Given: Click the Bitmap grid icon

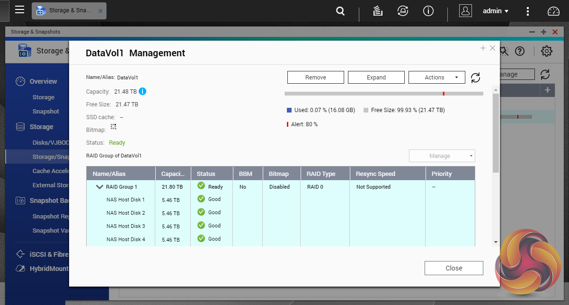Looking at the screenshot, I should 114,127.
